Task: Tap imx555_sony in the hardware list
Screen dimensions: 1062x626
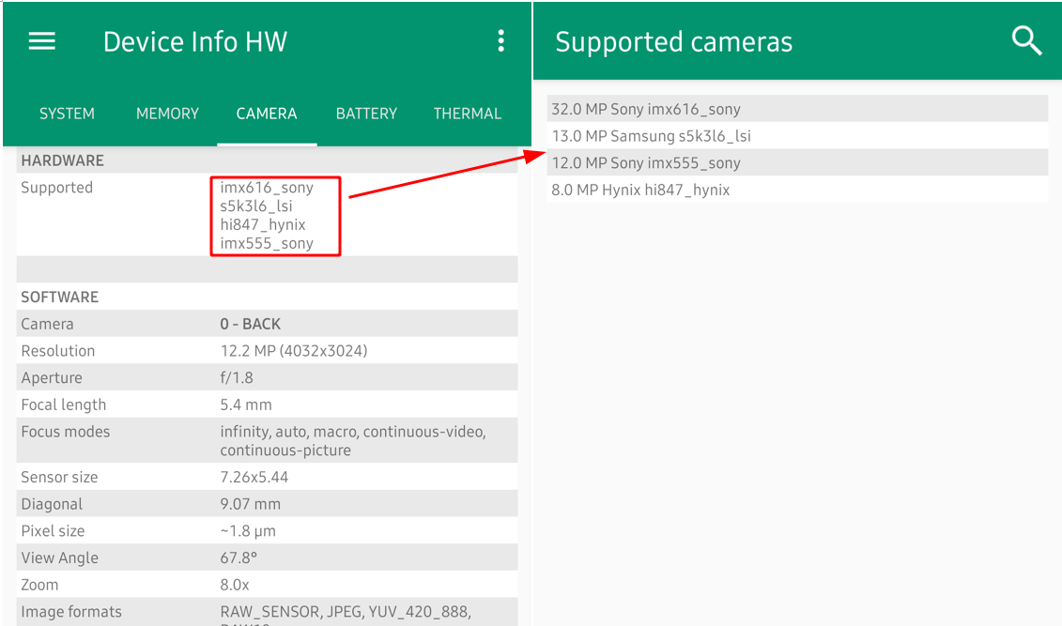Action: tap(267, 244)
